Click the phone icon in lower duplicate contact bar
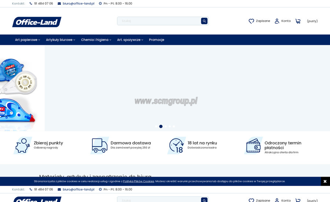Viewport: 330px width, 202px height. coord(31,190)
